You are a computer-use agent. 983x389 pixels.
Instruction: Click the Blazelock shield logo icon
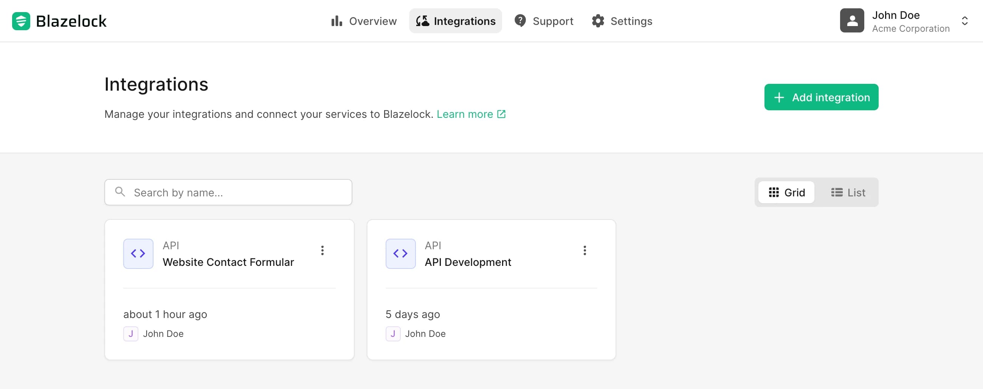[21, 21]
